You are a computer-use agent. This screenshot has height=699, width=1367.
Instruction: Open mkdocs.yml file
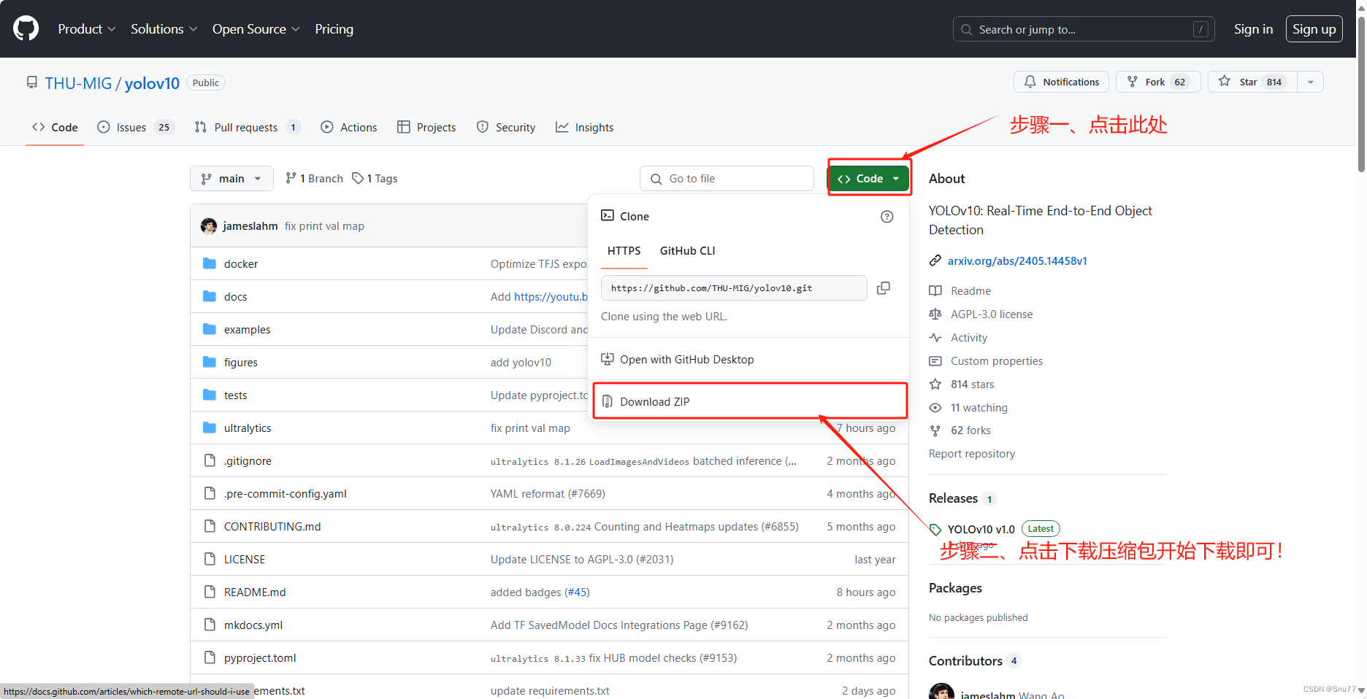tap(253, 625)
